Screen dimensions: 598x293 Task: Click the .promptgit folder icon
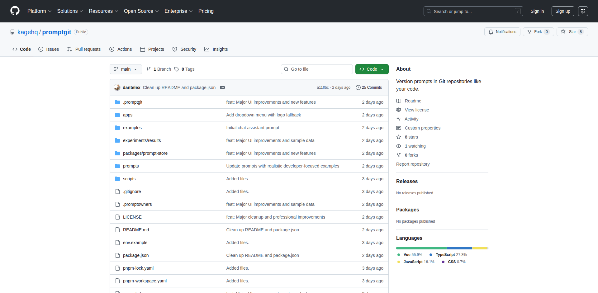point(117,102)
